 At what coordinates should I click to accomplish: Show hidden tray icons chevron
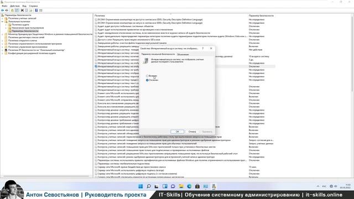point(318,186)
